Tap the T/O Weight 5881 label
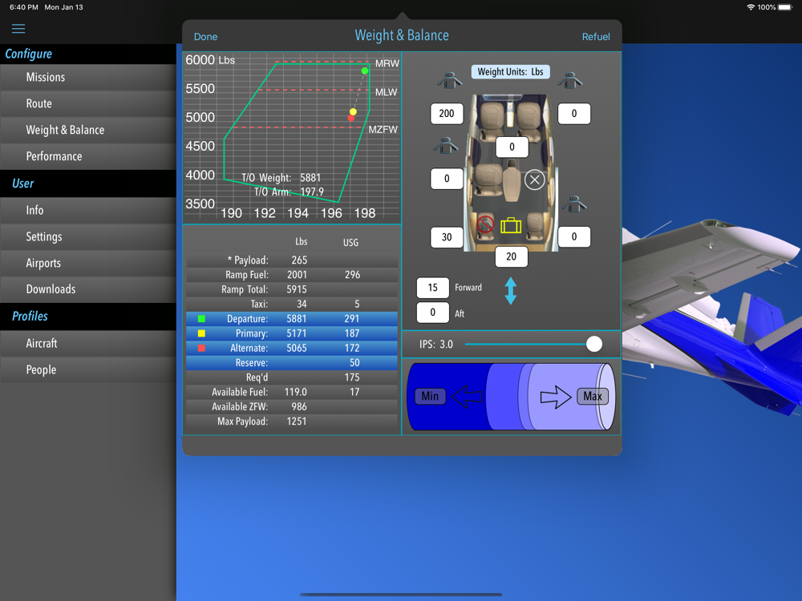The image size is (802, 601). [281, 178]
